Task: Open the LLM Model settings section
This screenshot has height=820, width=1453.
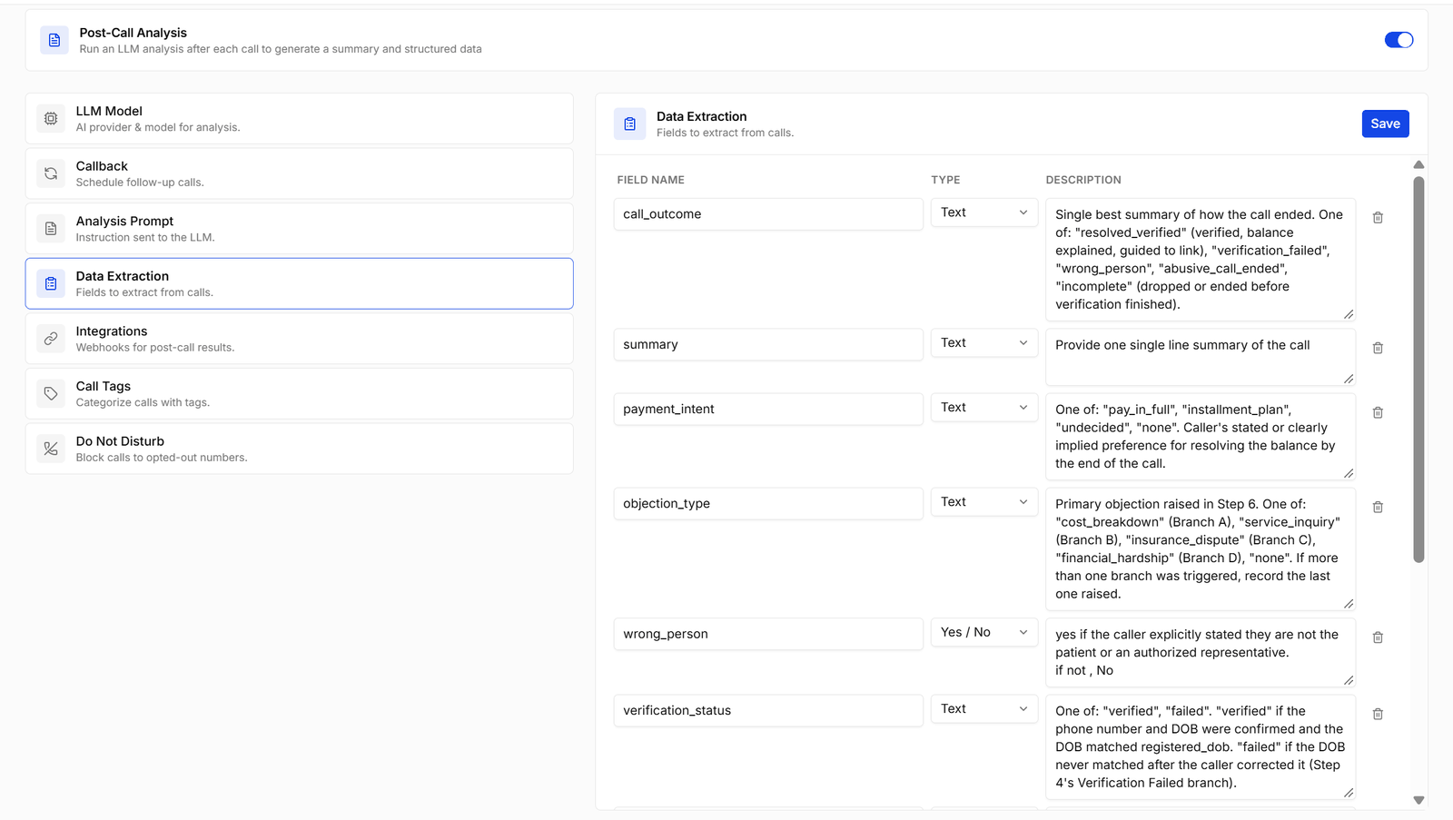Action: pyautogui.click(x=299, y=118)
